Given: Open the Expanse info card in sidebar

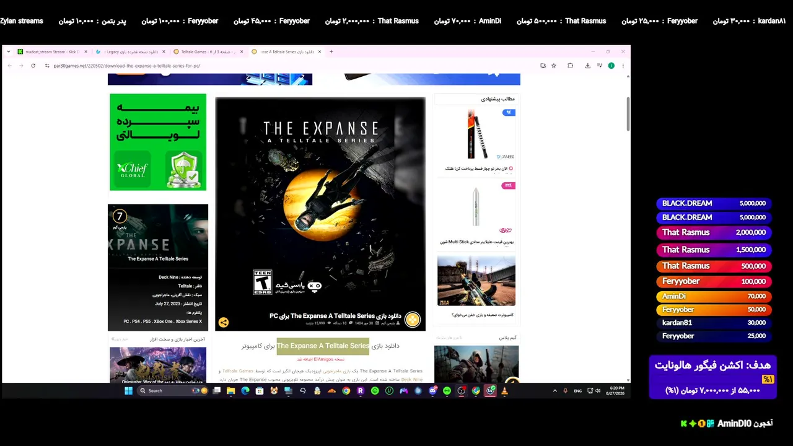Looking at the screenshot, I should pos(158,267).
